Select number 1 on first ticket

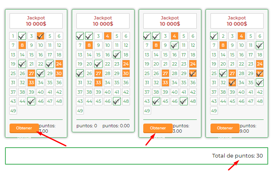coord(13,36)
